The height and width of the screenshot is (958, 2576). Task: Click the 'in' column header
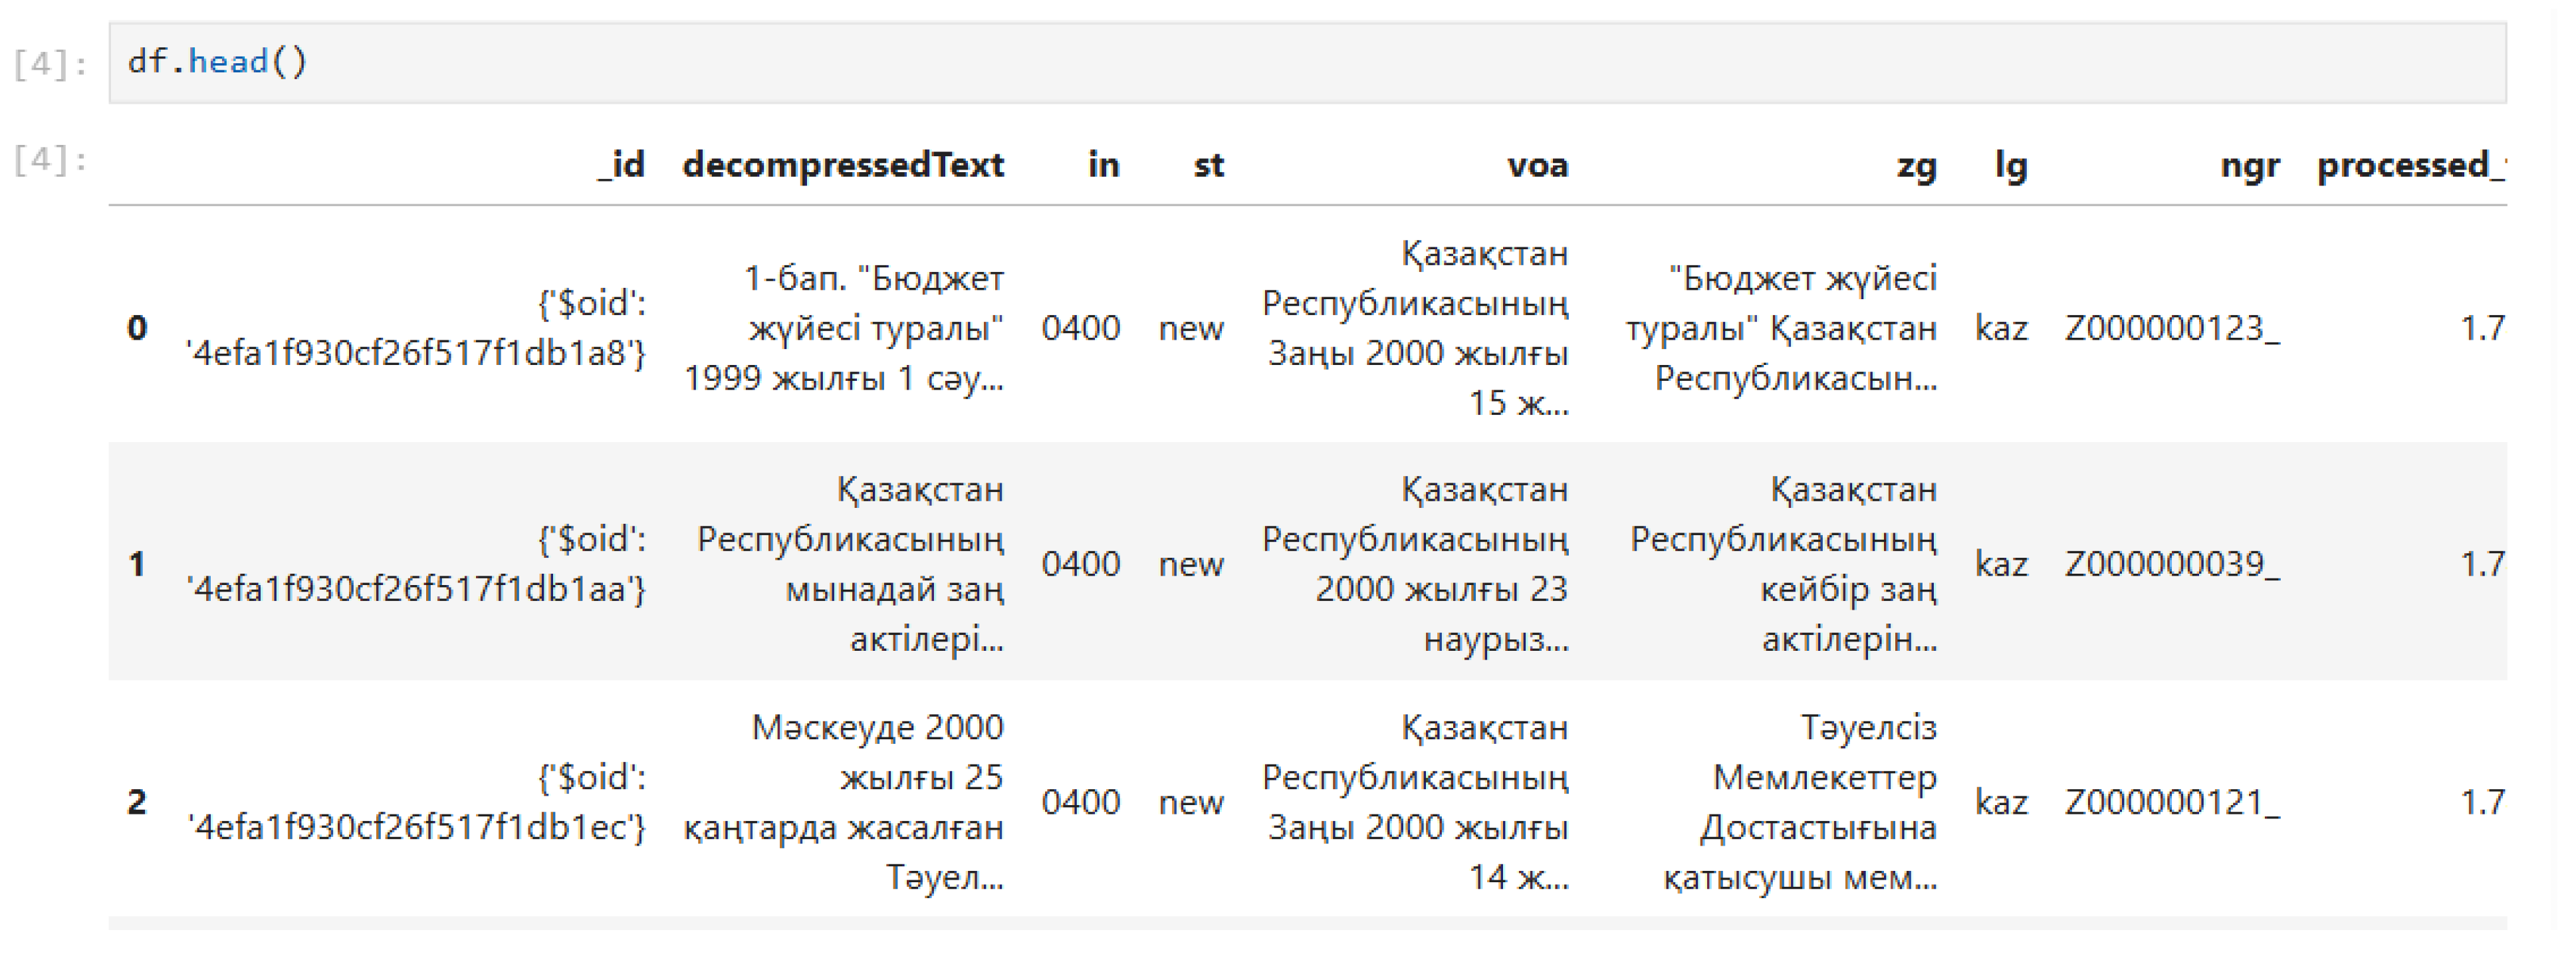click(x=1103, y=165)
